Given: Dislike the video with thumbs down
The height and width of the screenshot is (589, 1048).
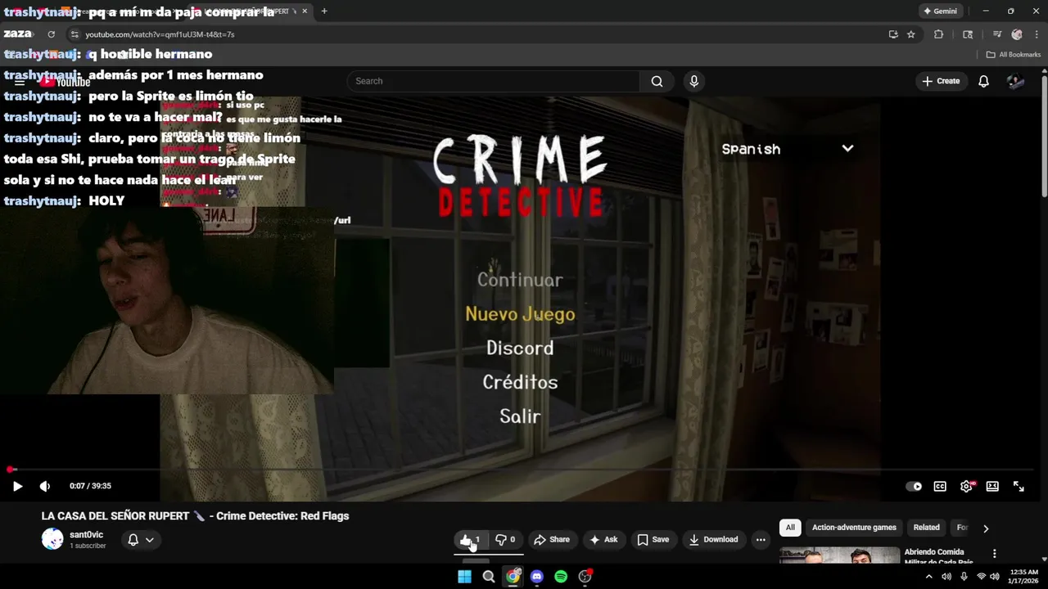Looking at the screenshot, I should 505,540.
